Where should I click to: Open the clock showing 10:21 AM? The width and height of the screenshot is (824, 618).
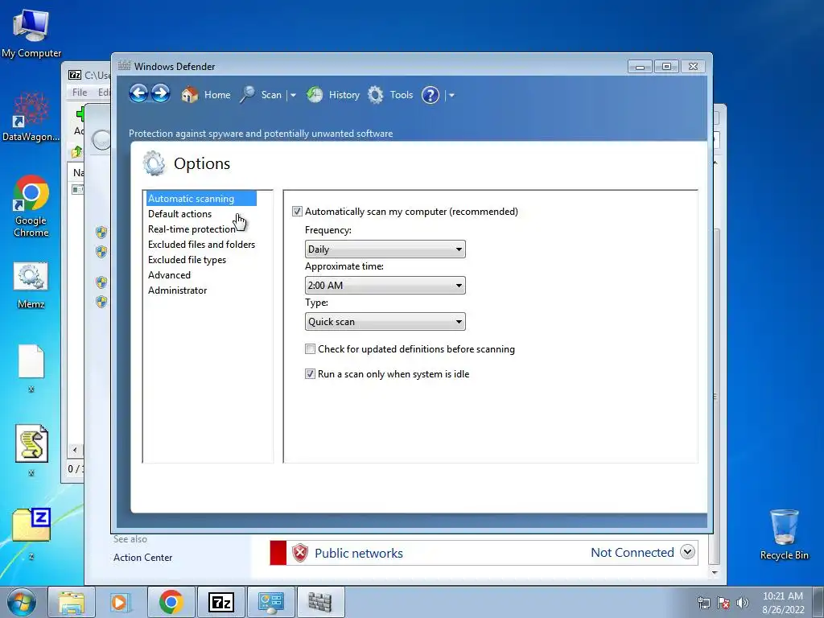[x=783, y=602]
